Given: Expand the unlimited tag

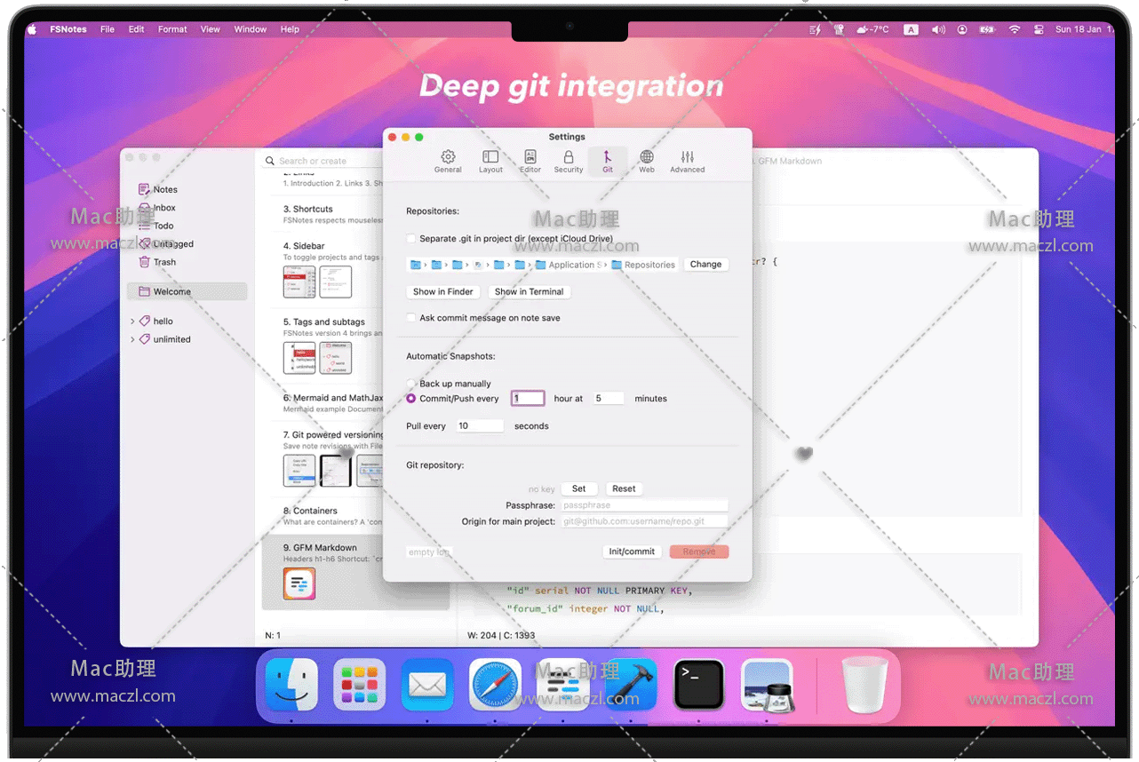Looking at the screenshot, I should (x=132, y=339).
